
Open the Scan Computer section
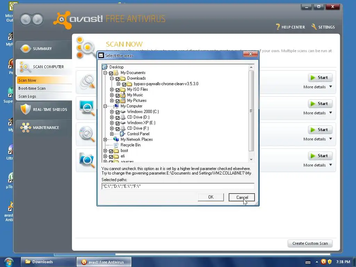(x=44, y=67)
